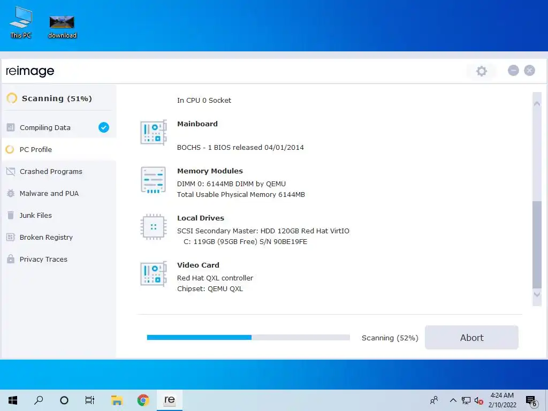Click the PC Profile spinner icon
The image size is (548, 411).
10,150
